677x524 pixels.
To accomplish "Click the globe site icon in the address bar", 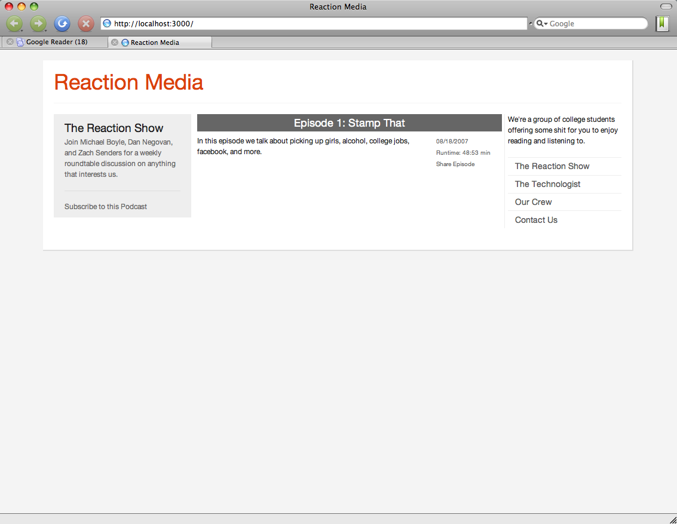I will point(107,23).
